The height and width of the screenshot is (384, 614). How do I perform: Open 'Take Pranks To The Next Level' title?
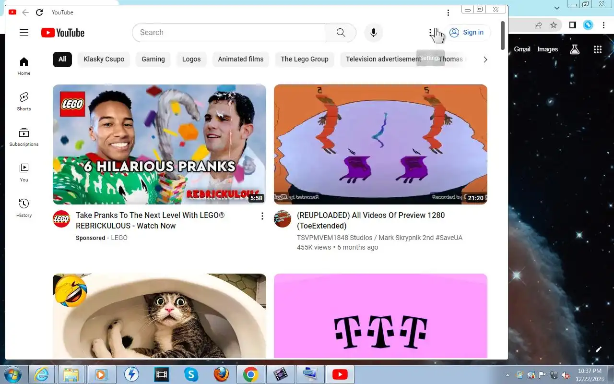[150, 220]
